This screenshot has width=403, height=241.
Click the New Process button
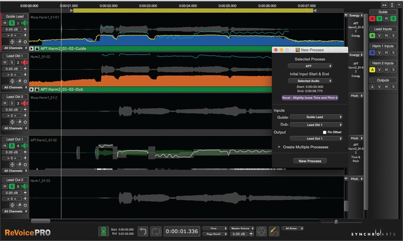click(310, 161)
